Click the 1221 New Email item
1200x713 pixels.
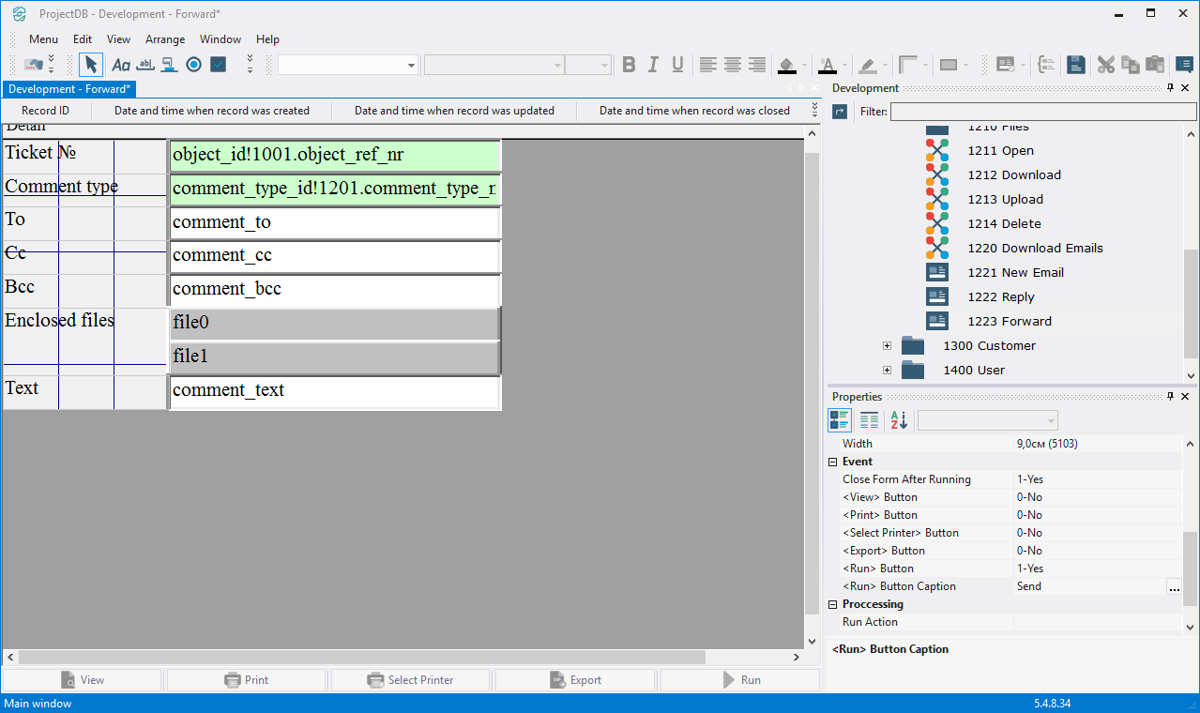[1015, 272]
